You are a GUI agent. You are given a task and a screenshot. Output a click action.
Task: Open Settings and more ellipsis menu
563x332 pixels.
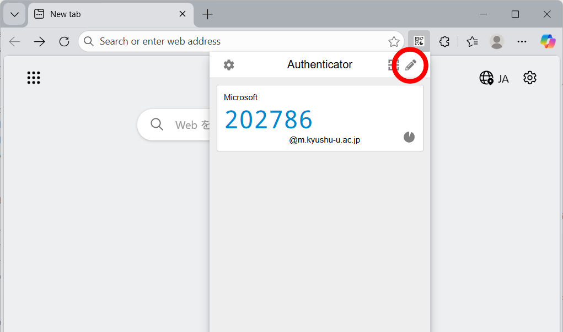coord(522,42)
